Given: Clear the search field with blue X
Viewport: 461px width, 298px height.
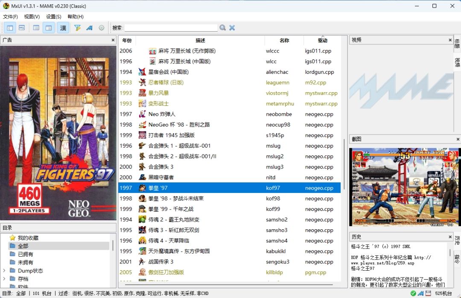Looking at the screenshot, I should [232, 27].
